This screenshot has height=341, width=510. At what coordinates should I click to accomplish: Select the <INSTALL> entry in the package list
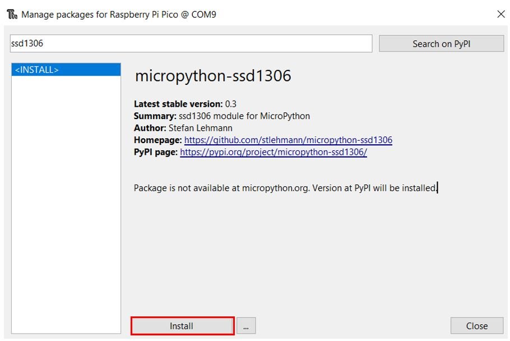point(66,70)
